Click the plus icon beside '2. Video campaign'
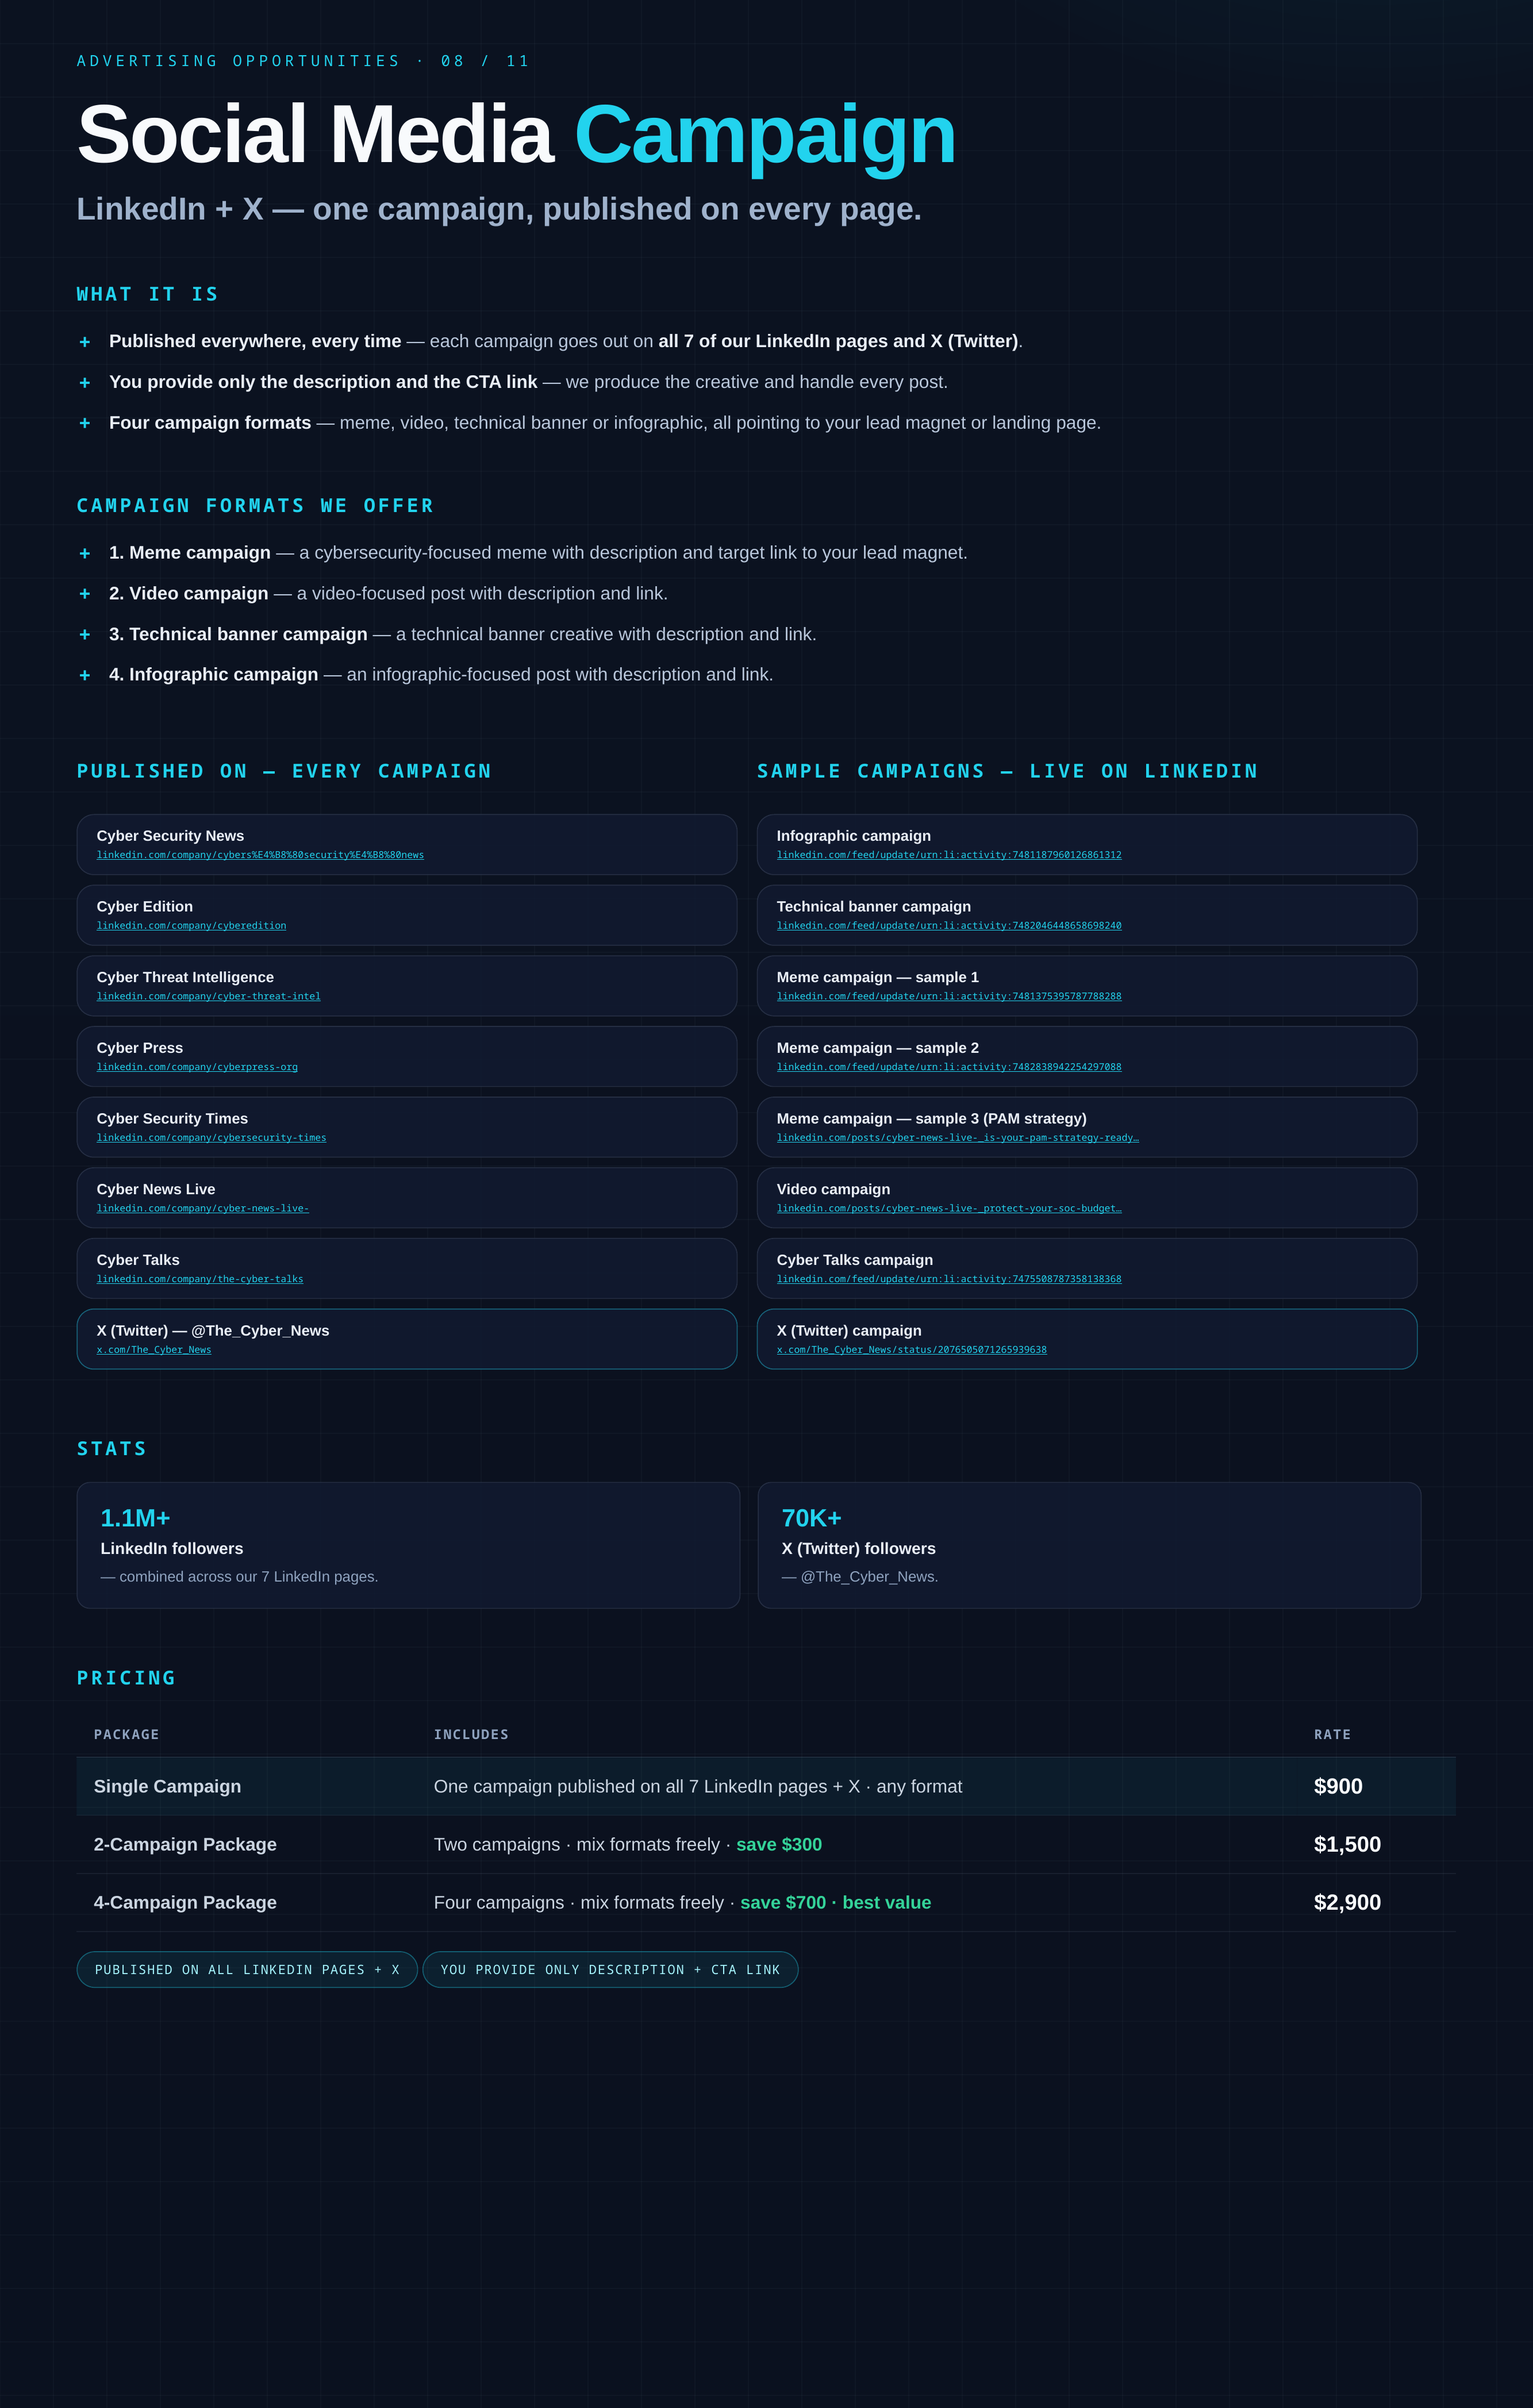Image resolution: width=1533 pixels, height=2408 pixels. (x=85, y=594)
